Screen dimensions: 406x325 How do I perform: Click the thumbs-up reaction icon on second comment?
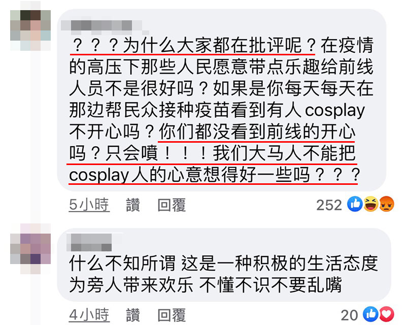(x=370, y=314)
